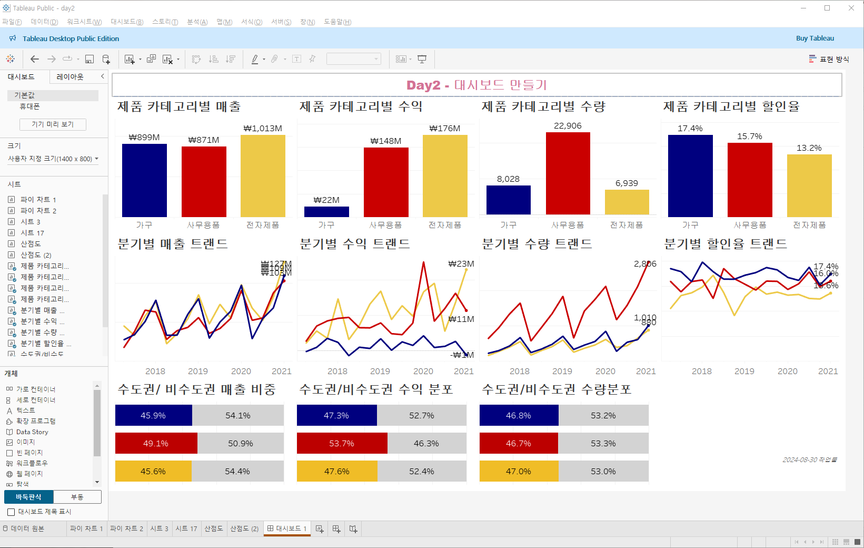Open the 표현 방식 (Show Me) panel

[829, 59]
